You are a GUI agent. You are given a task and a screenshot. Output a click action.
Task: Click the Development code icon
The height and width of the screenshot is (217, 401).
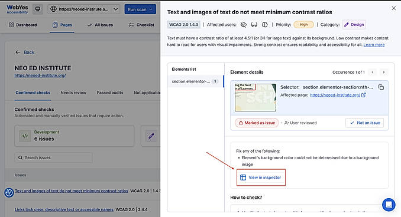[25, 136]
